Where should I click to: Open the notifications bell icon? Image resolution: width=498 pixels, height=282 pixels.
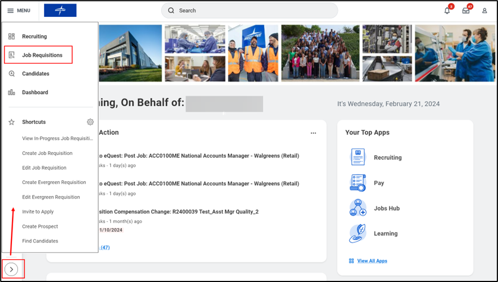[x=447, y=10]
